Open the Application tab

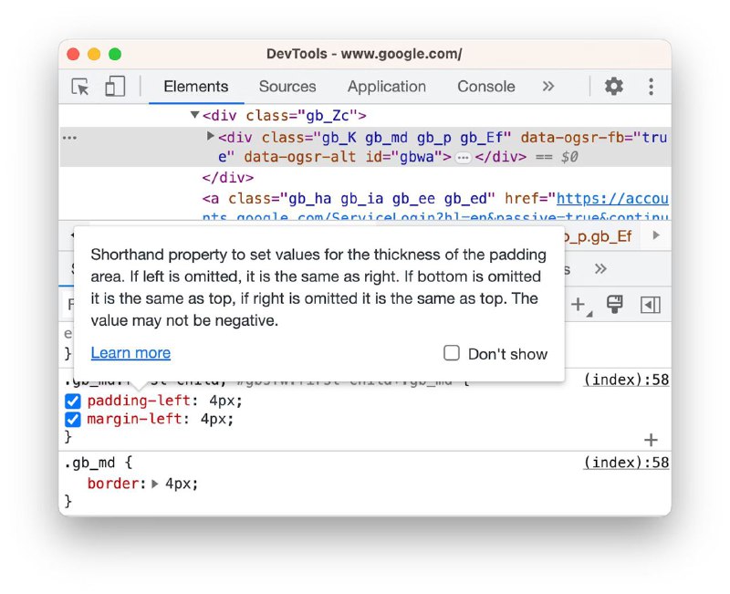(386, 87)
